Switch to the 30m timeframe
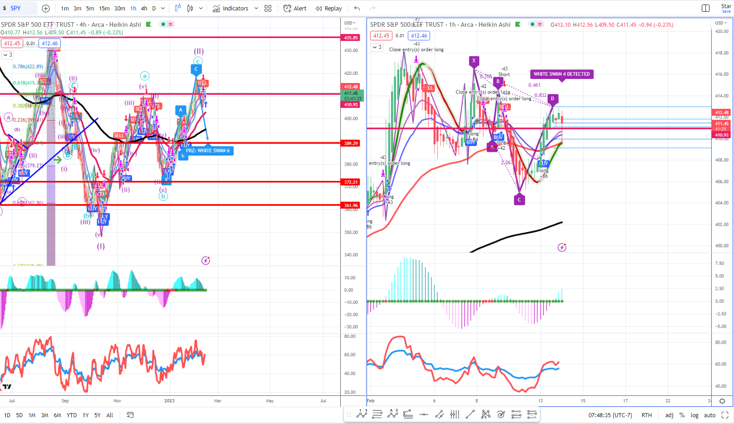 tap(120, 8)
